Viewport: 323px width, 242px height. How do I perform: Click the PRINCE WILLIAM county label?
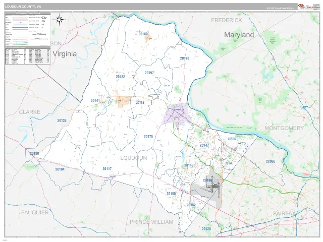[151, 222]
